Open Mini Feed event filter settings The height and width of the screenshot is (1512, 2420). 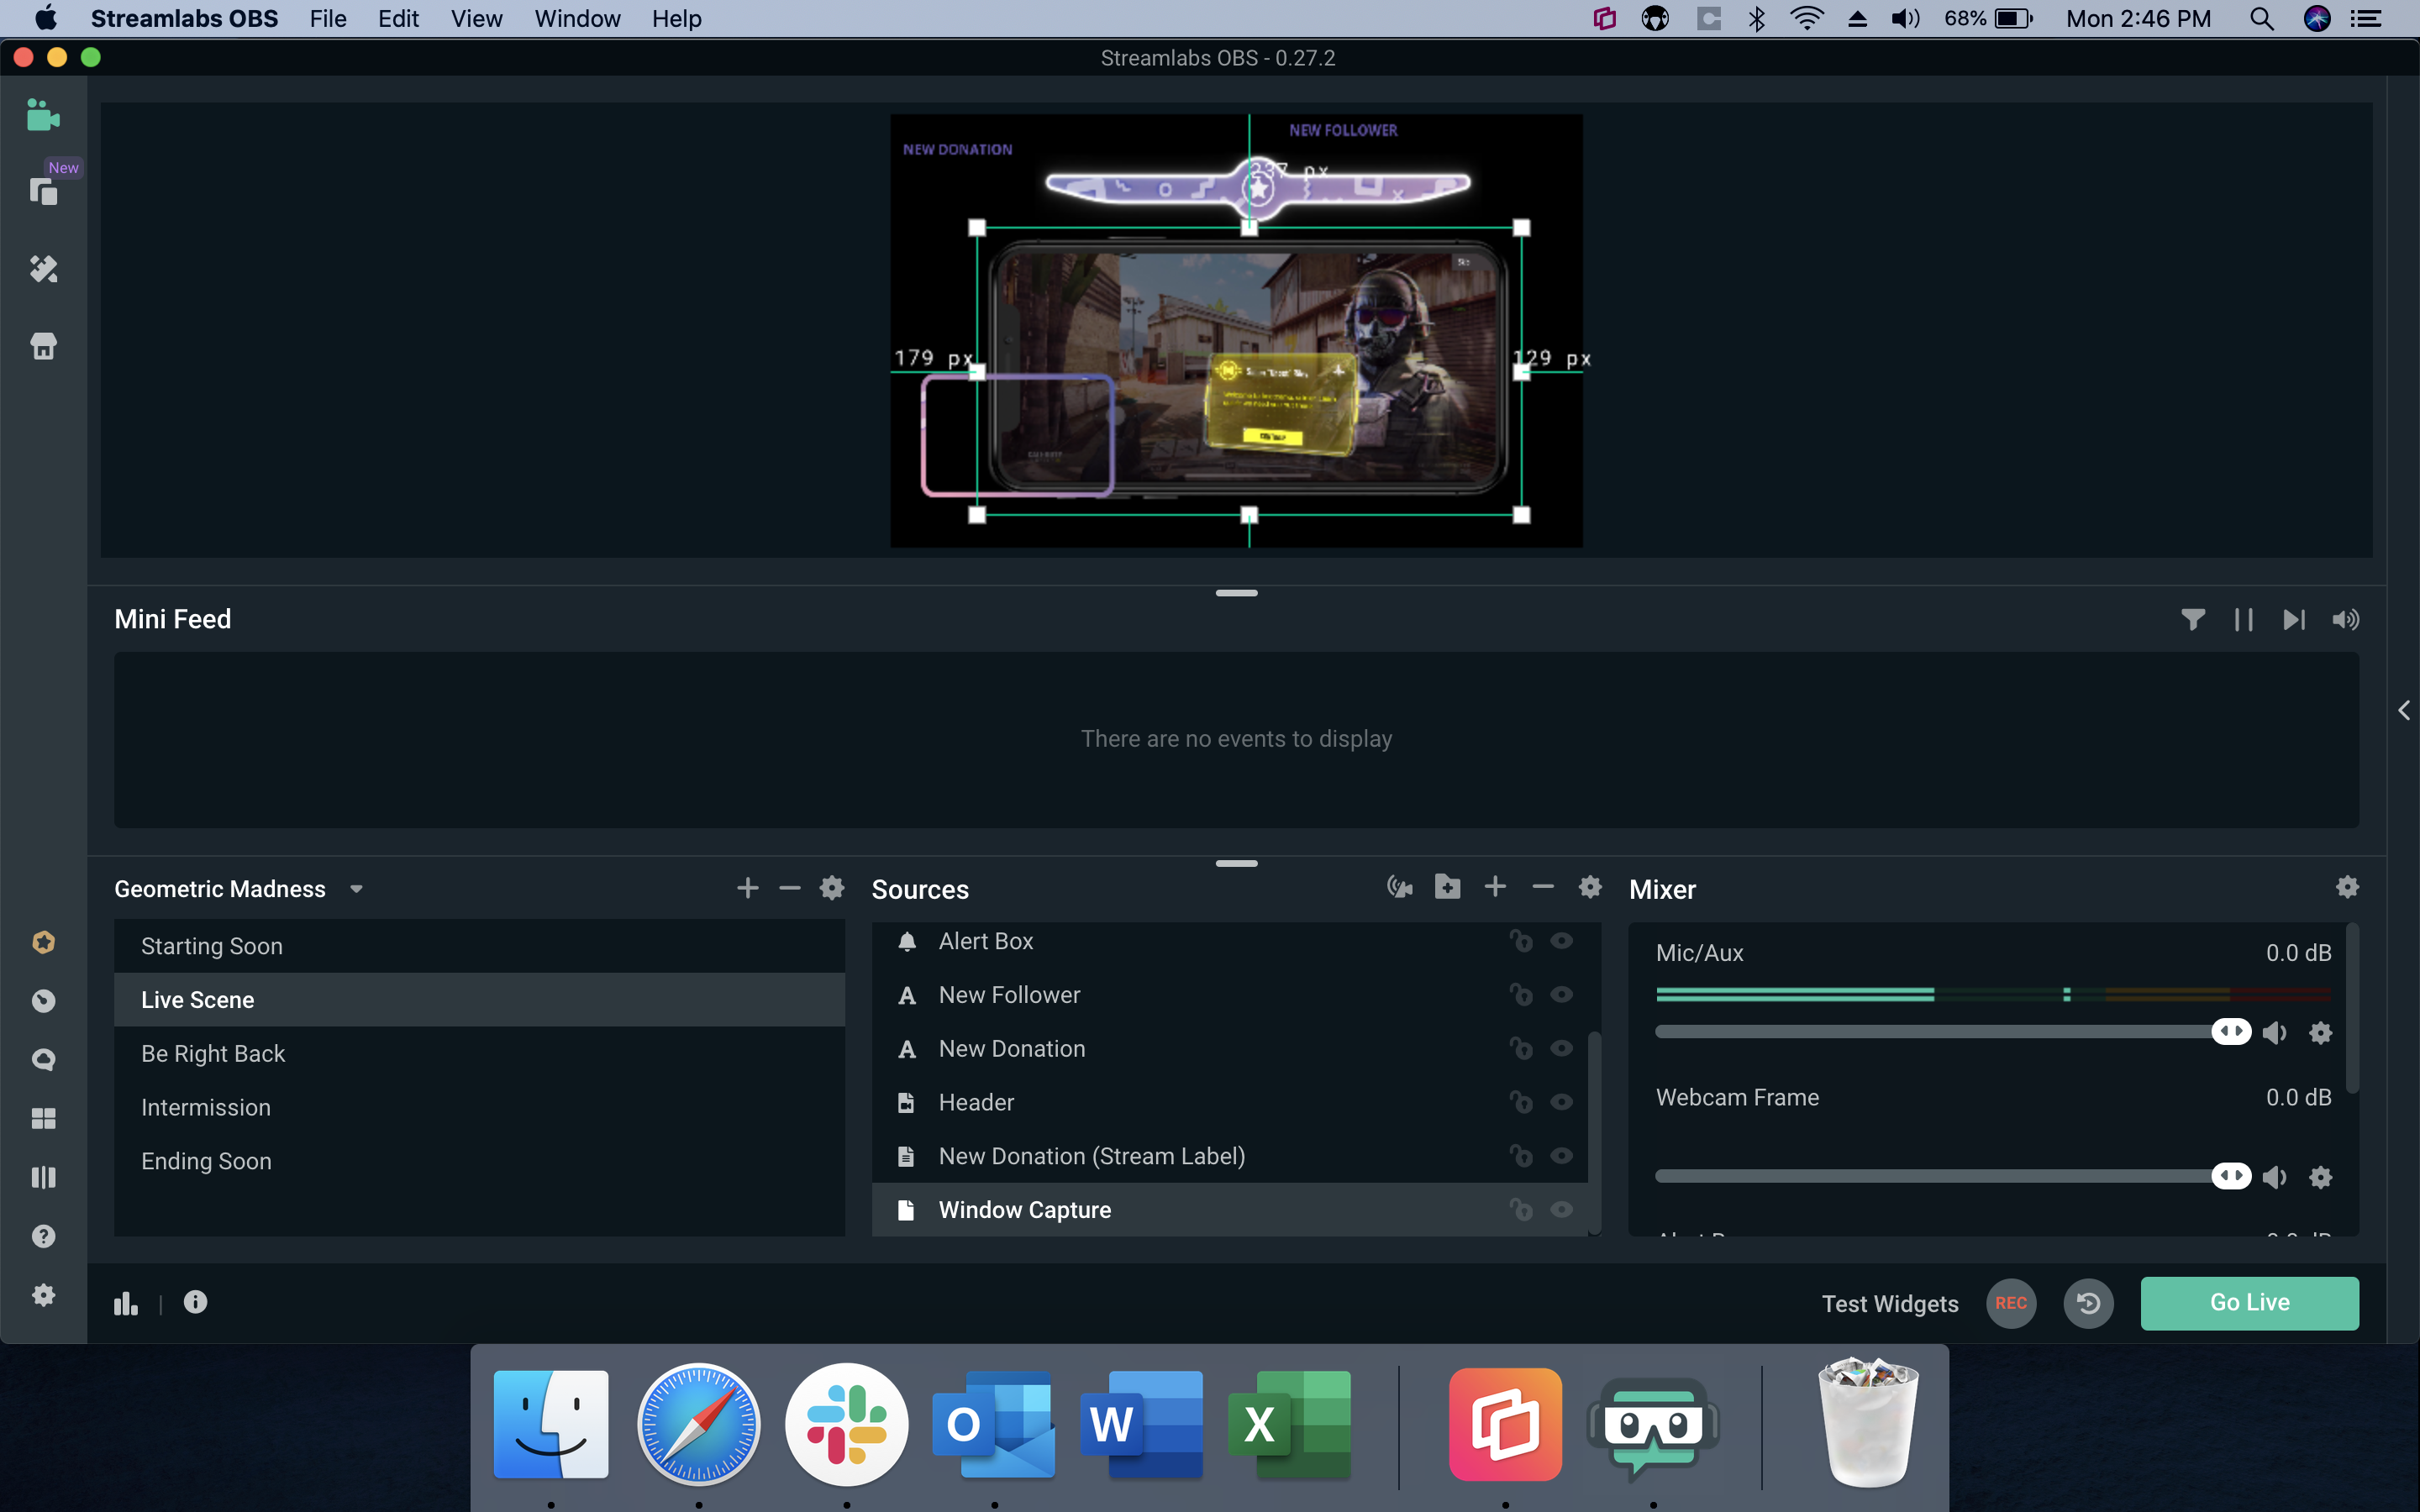(2193, 619)
